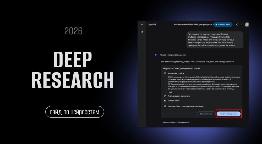Image resolution: width=262 pixels, height=144 pixels.
Task: Click the blue Gemini sparkle icon
Action: click(156, 55)
